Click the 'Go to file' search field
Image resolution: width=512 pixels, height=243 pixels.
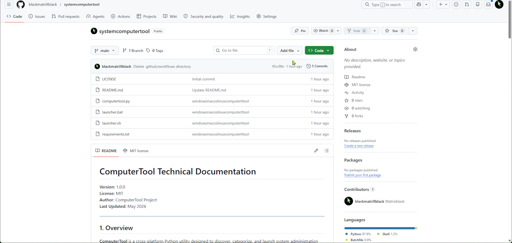click(x=244, y=51)
